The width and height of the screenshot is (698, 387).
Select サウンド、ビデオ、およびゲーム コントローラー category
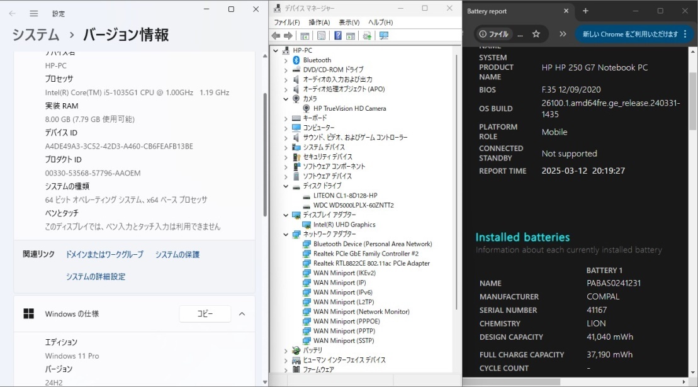coord(355,137)
